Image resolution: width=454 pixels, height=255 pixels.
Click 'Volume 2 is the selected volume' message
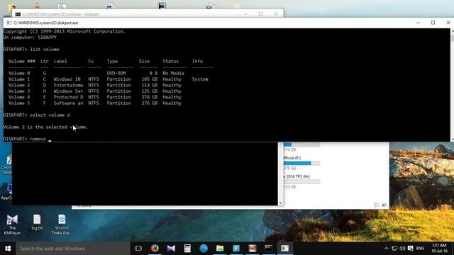(x=45, y=127)
